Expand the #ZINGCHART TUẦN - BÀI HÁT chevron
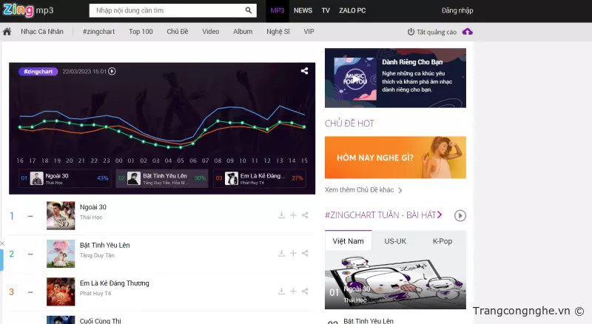 tap(440, 215)
